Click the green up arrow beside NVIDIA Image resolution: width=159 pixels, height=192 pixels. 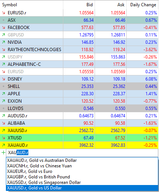pyautogui.click(x=4, y=42)
